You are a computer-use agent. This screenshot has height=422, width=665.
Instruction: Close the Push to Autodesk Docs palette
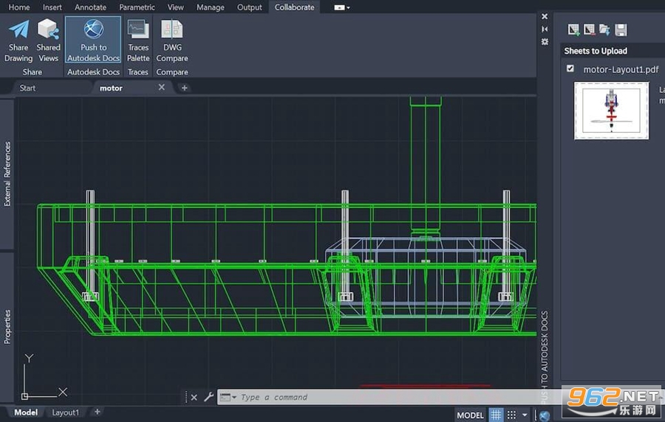click(x=545, y=16)
